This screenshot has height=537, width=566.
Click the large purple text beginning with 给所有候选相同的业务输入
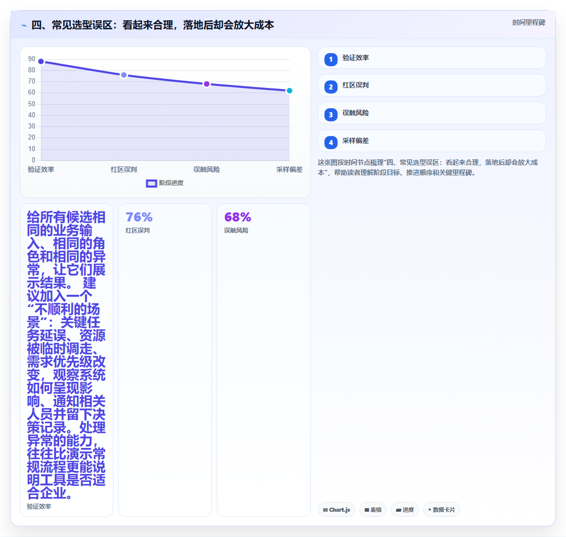(66, 355)
